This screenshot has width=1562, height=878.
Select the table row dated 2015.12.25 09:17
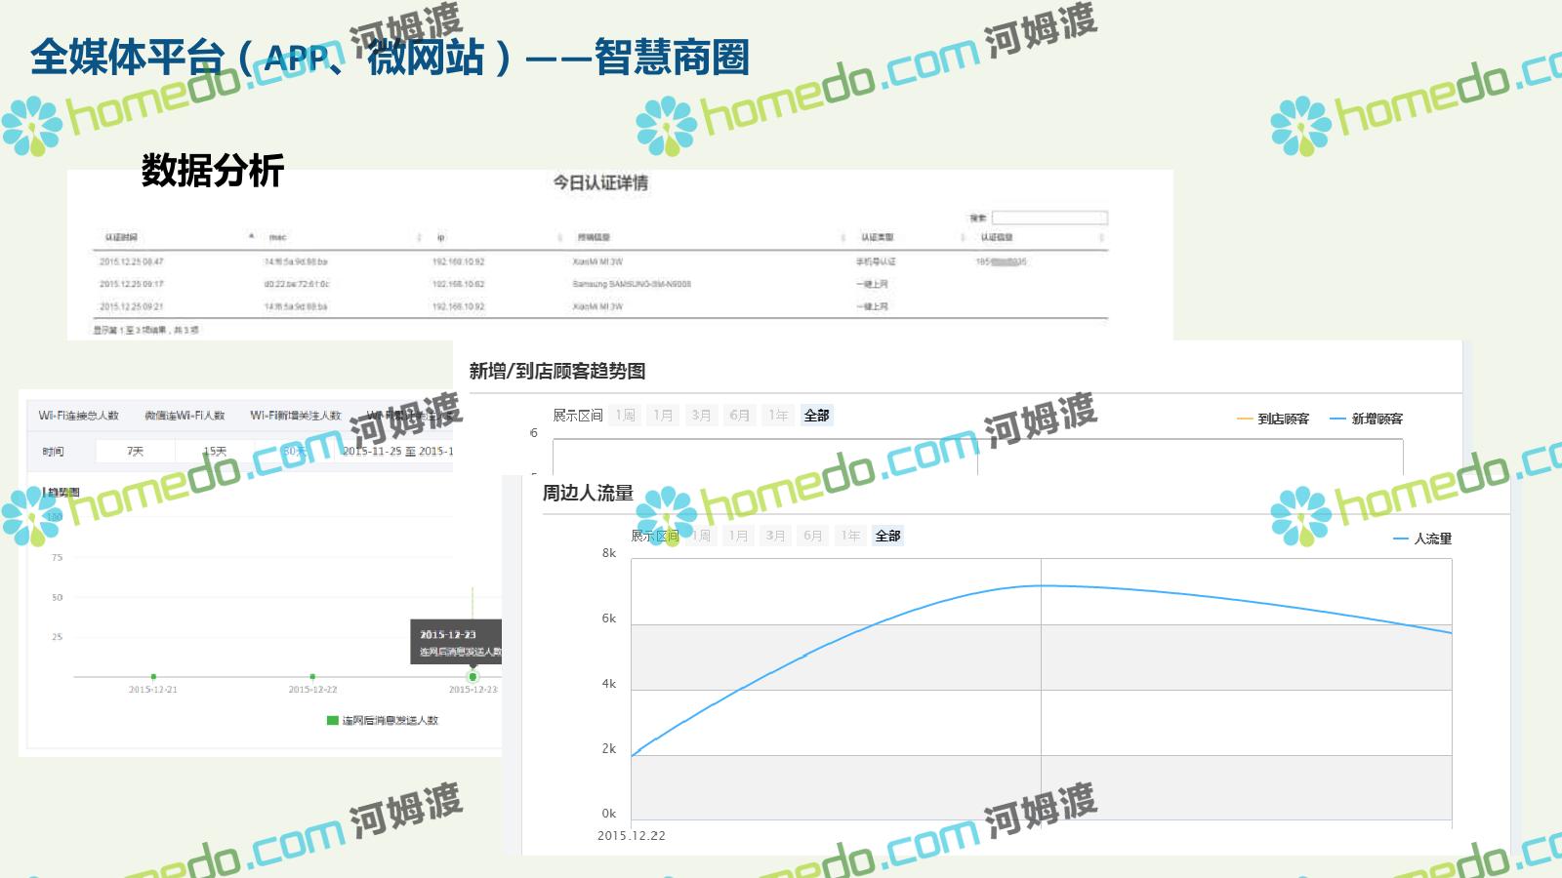click(600, 284)
